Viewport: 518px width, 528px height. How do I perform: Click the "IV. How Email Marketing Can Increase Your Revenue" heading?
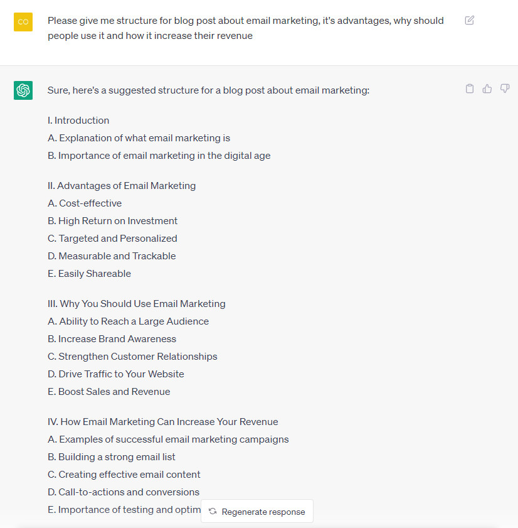coord(163,422)
